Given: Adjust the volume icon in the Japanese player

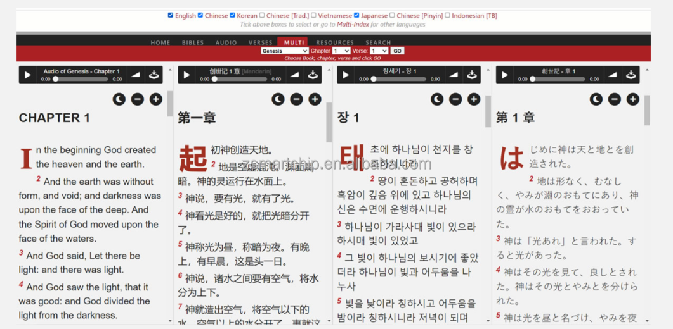Looking at the screenshot, I should [x=612, y=75].
